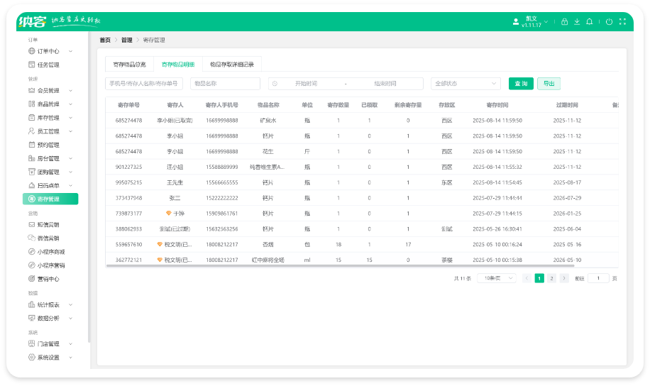Viewport: 650px width, 386px height.
Task: Open 短信营销 in the sidebar
Action: [x=48, y=225]
